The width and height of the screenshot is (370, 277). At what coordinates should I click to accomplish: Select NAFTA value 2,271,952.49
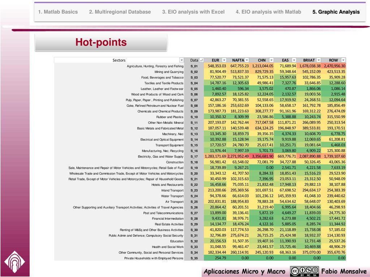point(238,157)
